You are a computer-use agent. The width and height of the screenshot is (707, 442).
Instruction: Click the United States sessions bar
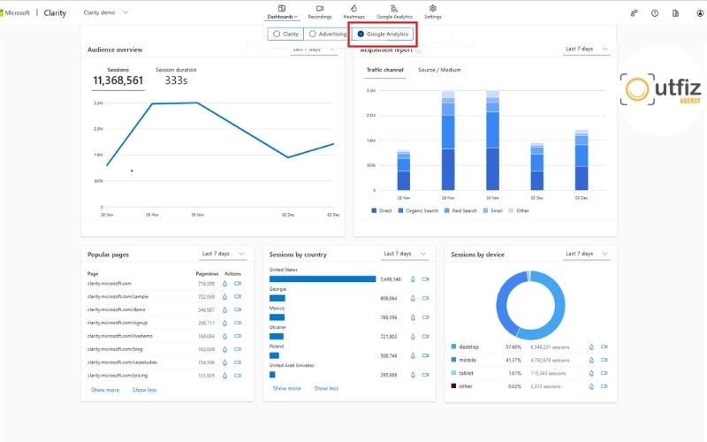(x=323, y=279)
